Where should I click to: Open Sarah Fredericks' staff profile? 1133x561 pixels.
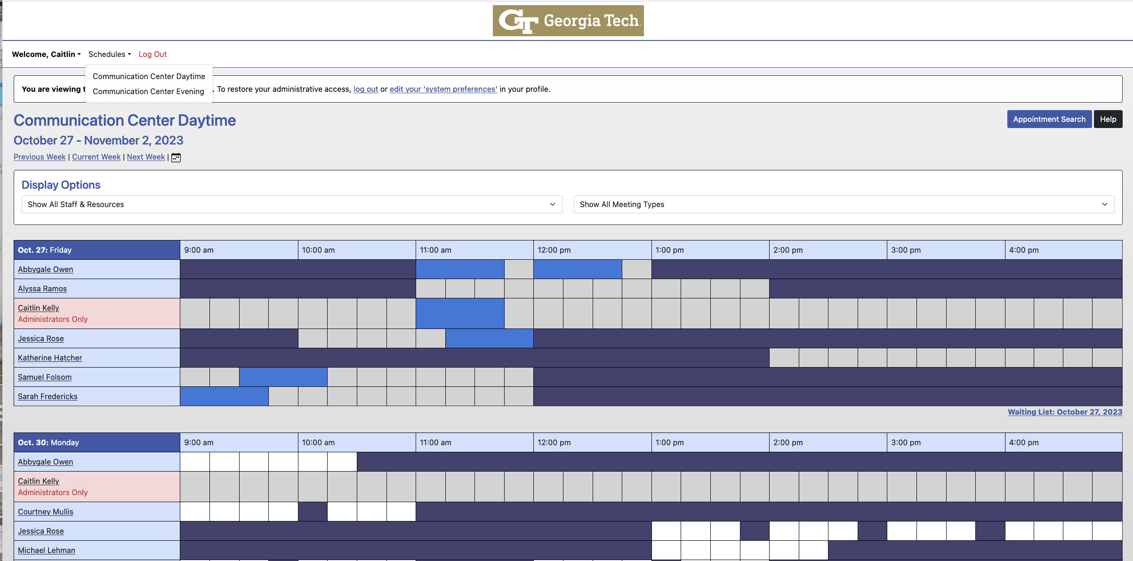pos(48,396)
